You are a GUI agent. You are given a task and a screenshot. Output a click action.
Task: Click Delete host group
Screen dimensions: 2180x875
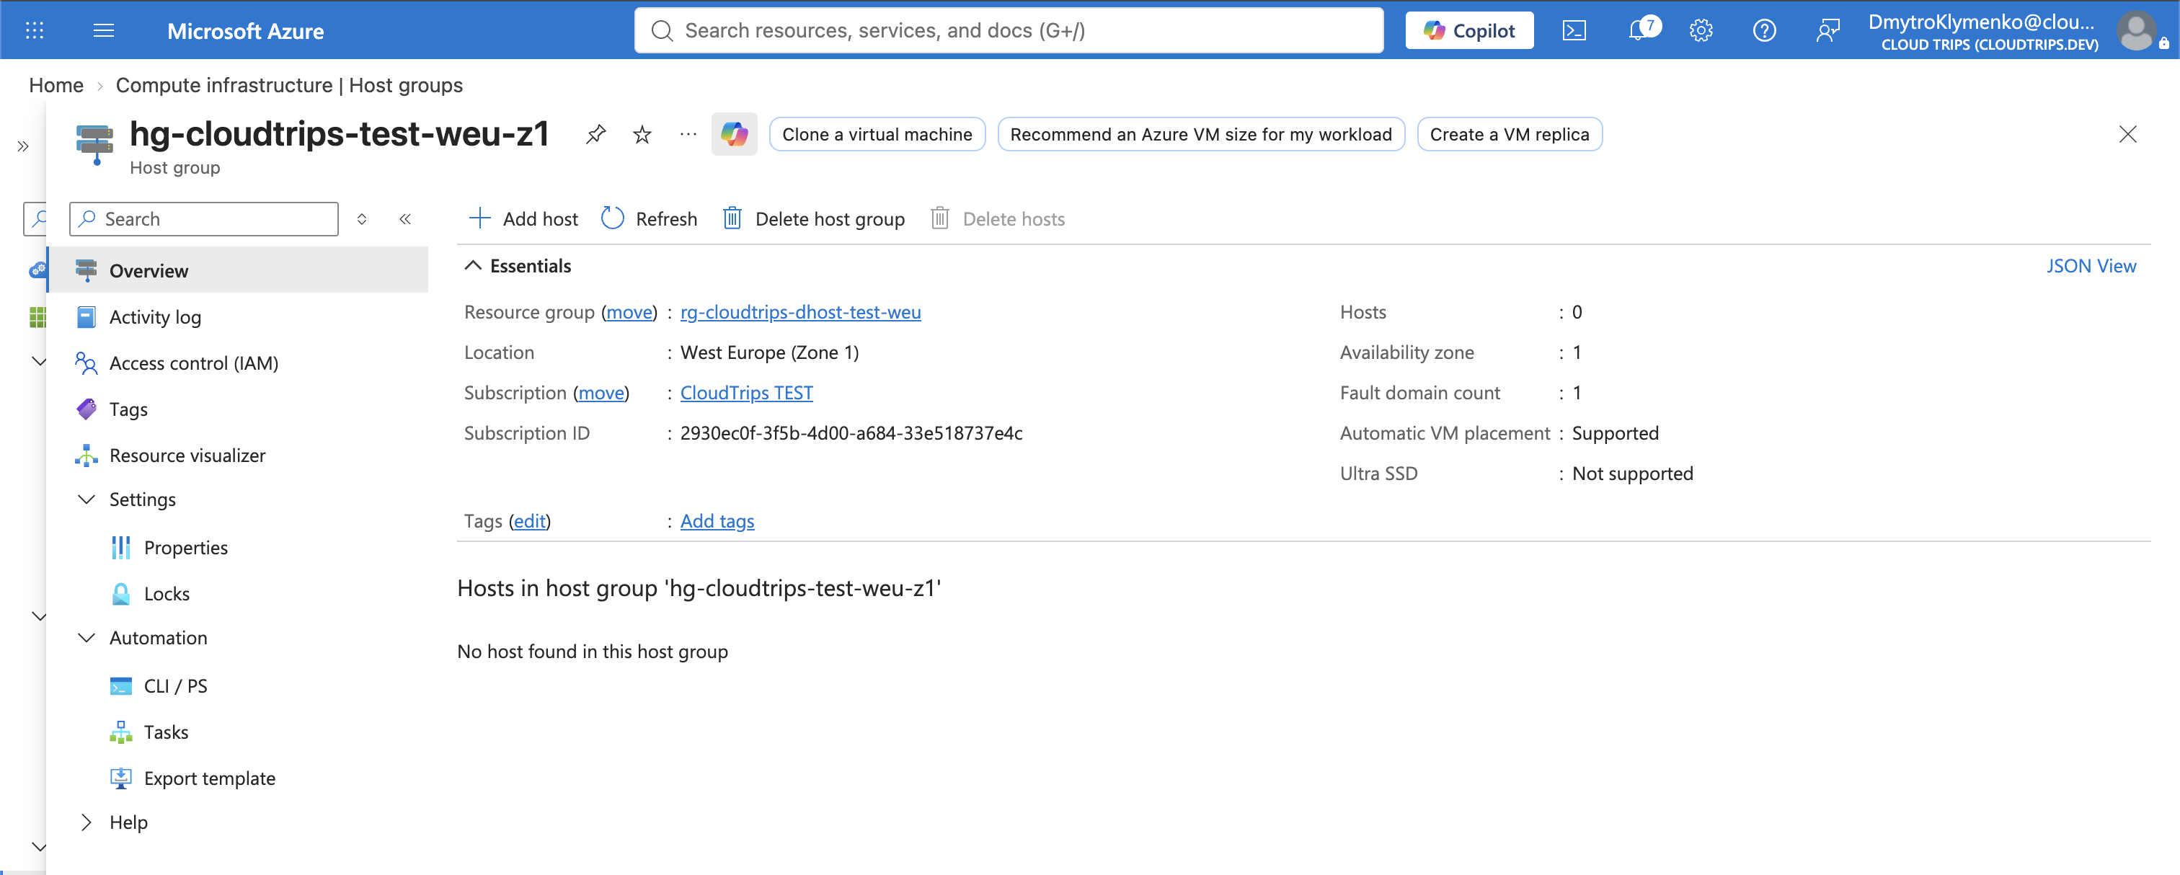tap(814, 219)
